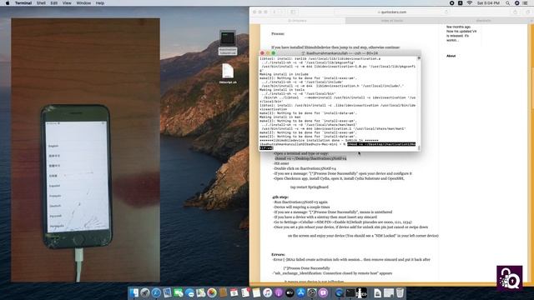
Task: Open the App Store Dock icon
Action: pyautogui.click(x=300, y=292)
